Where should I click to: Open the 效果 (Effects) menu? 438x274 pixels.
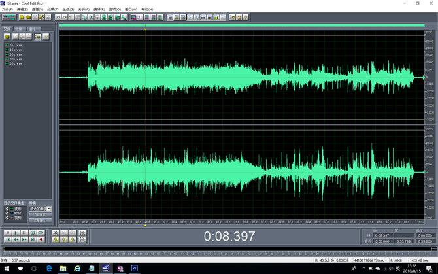[52, 10]
